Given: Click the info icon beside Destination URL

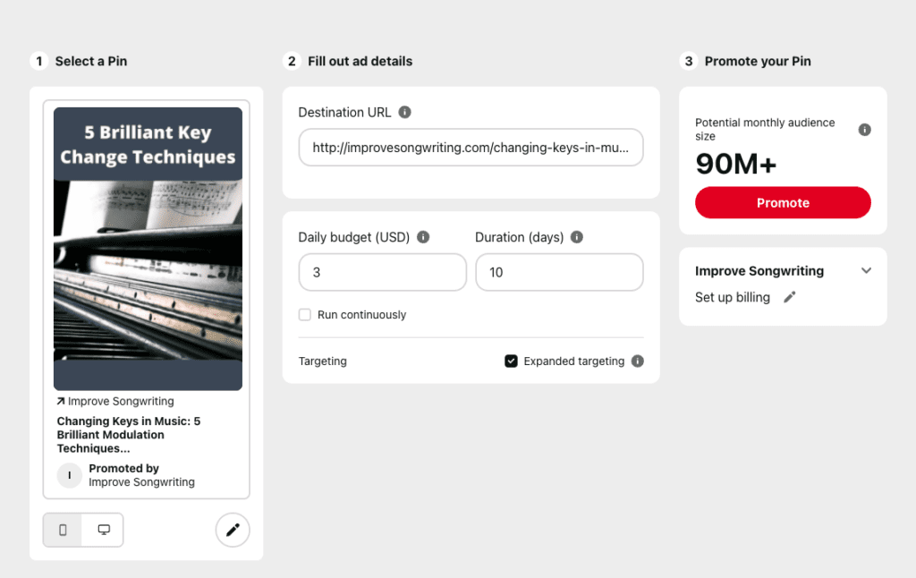Looking at the screenshot, I should tap(404, 113).
